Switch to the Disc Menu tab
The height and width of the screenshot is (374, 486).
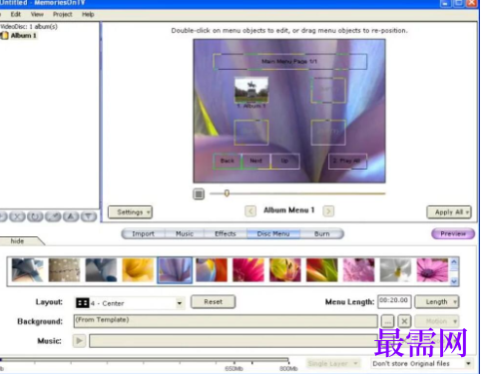pyautogui.click(x=273, y=233)
